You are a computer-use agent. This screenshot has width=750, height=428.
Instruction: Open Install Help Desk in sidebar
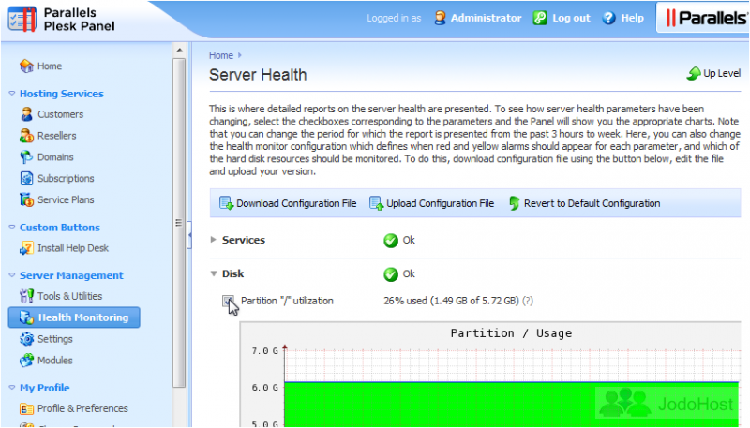coord(73,248)
